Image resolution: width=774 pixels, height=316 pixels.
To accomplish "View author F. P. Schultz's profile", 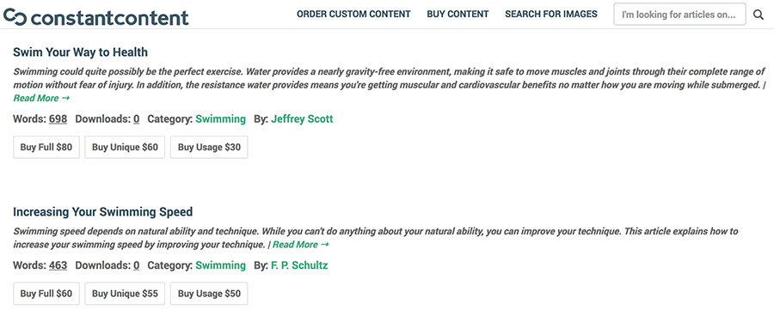I will pos(299,265).
